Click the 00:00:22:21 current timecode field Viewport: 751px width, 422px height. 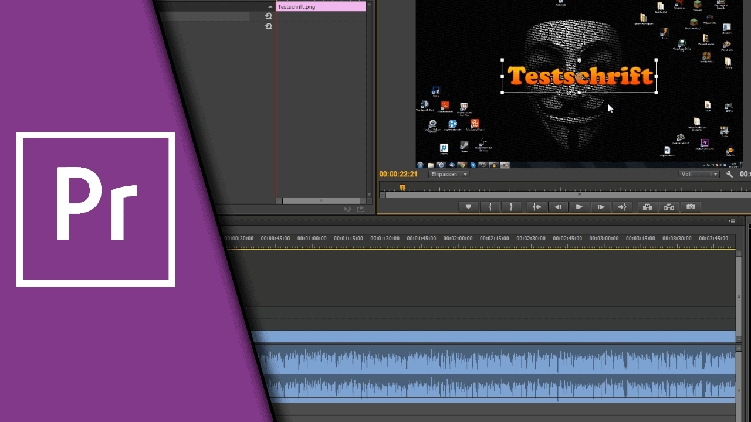point(398,174)
